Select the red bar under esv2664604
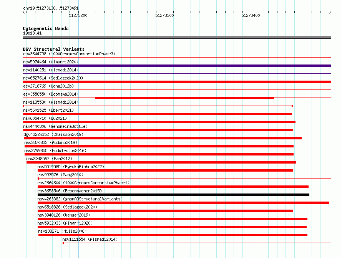 point(173,187)
